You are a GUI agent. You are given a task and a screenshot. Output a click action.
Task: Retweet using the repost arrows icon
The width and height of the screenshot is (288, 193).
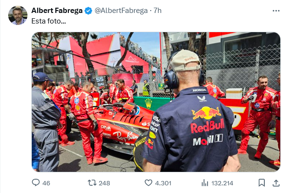click(92, 183)
